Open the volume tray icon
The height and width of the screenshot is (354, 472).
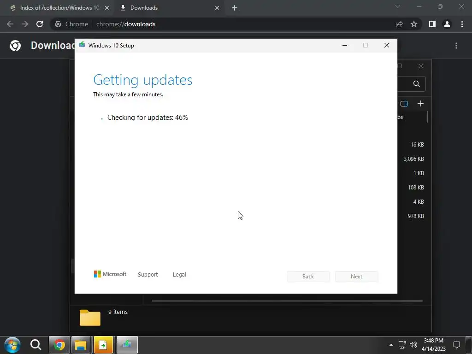413,345
